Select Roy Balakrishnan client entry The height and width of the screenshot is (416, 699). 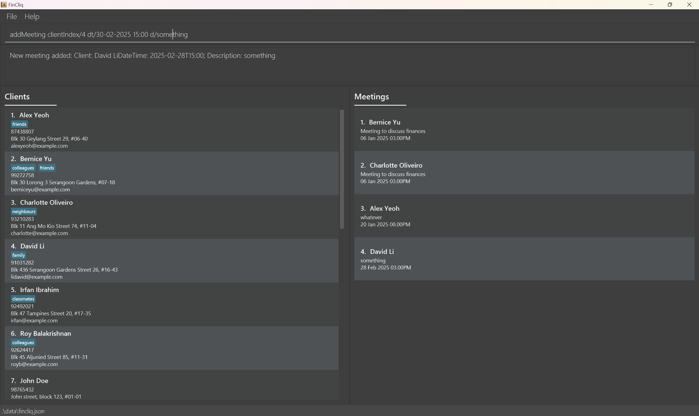click(171, 348)
